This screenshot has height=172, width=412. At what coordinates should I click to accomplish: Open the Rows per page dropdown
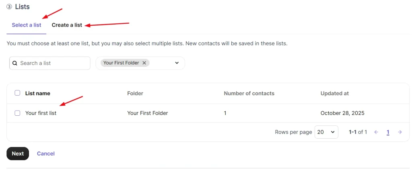pyautogui.click(x=326, y=132)
